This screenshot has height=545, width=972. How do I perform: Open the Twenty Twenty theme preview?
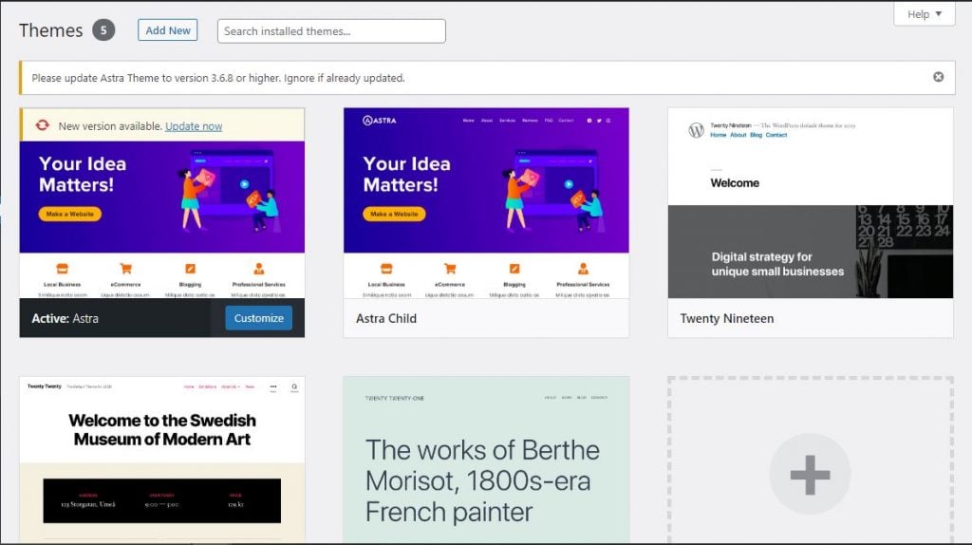[x=161, y=460]
